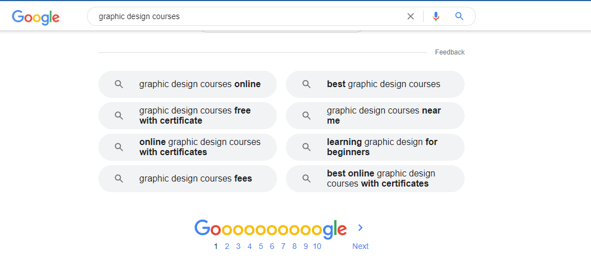
Task: Click the next page chevron arrow
Action: (361, 228)
